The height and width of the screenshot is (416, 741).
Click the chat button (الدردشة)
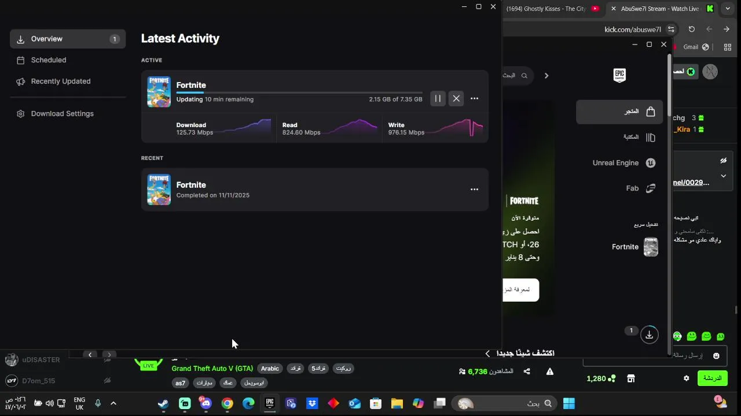coord(712,378)
